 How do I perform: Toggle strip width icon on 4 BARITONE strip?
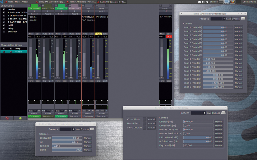(70, 6)
